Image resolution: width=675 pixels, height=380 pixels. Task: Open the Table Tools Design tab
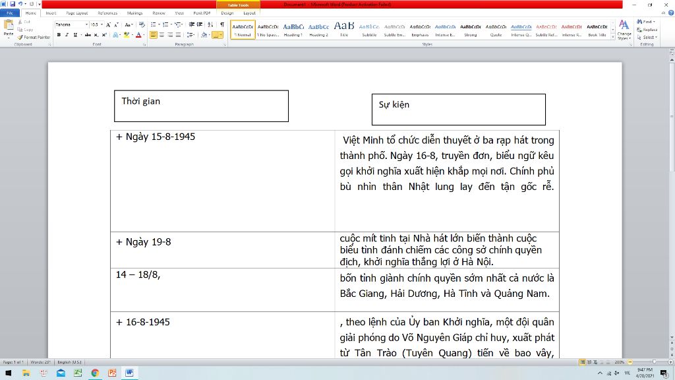click(227, 13)
